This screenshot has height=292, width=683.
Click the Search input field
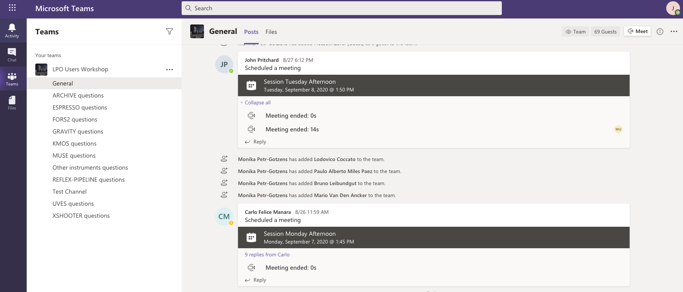coord(342,8)
